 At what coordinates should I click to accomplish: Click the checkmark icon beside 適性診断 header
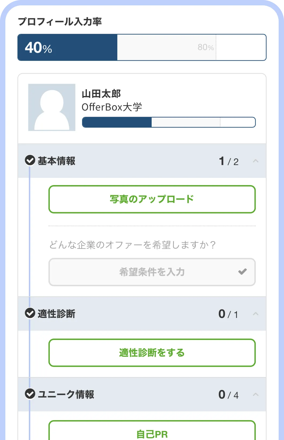(29, 313)
